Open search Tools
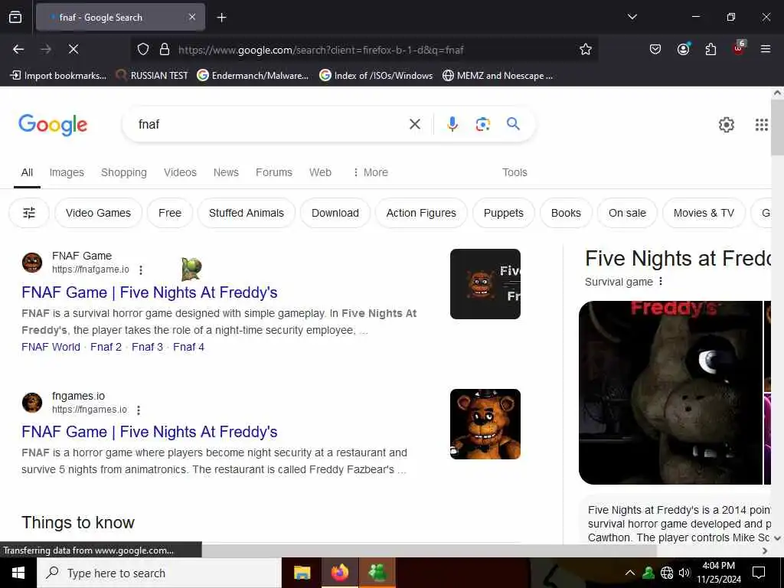The image size is (784, 588). pos(514,172)
